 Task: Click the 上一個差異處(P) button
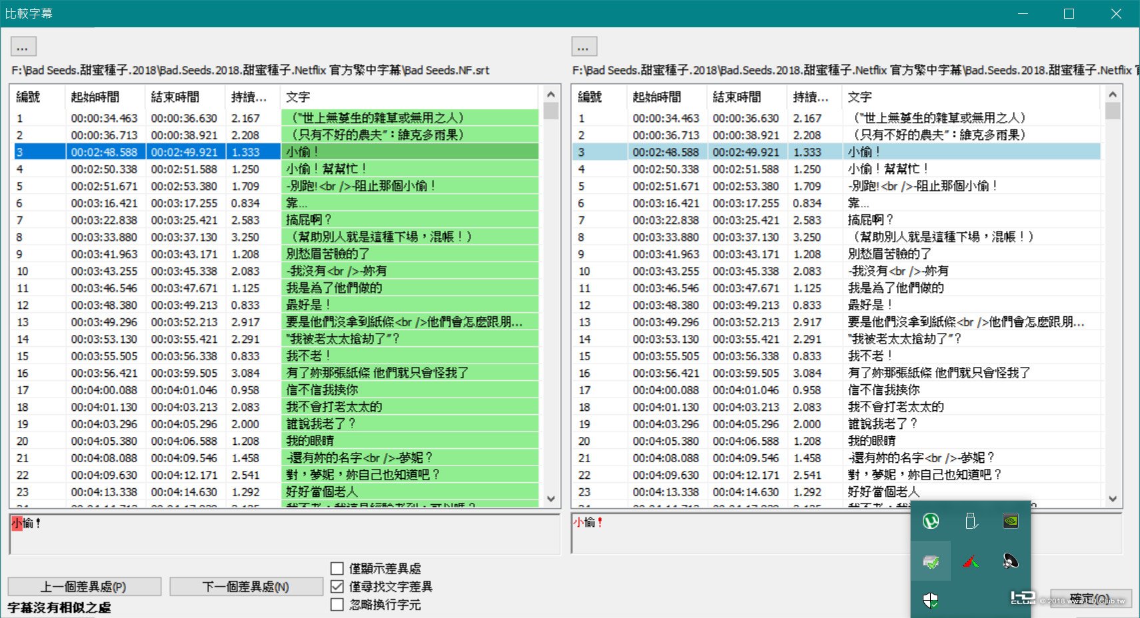pos(85,587)
